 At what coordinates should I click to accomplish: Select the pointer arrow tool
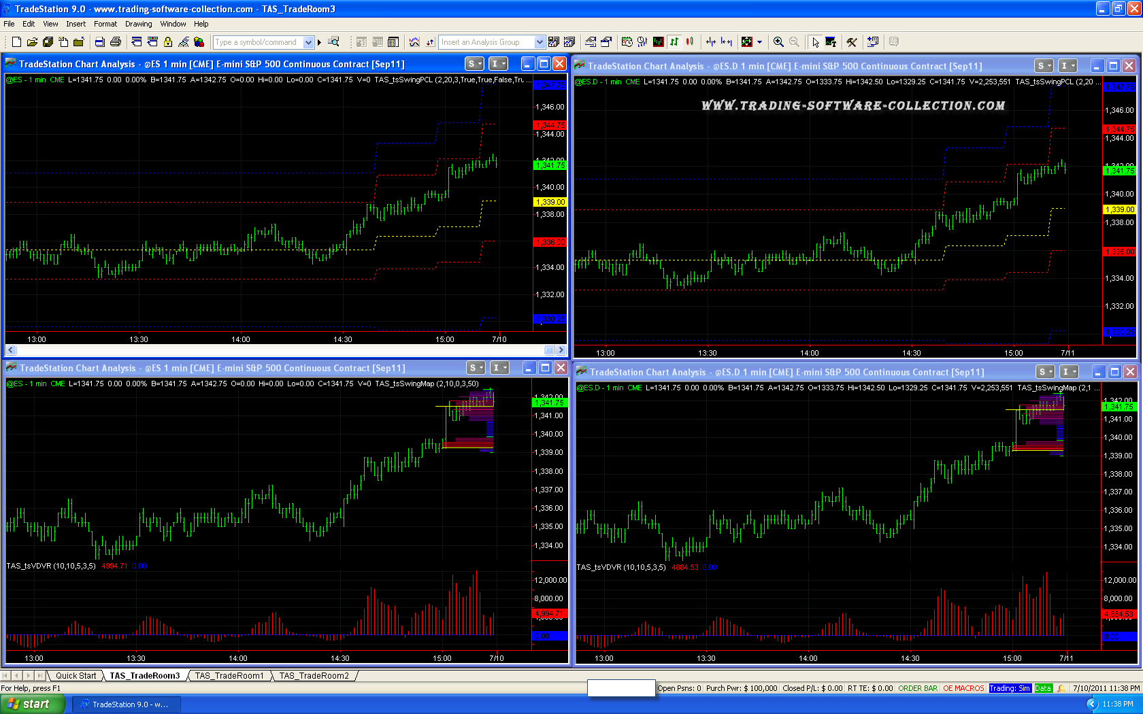coord(815,42)
